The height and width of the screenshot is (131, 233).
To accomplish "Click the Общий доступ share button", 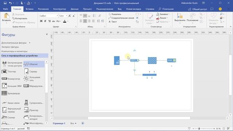I will click(x=197, y=9).
